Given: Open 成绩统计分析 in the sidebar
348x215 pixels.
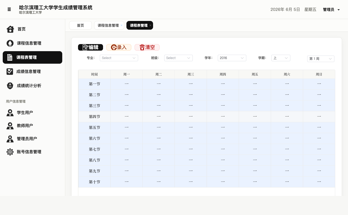Looking at the screenshot, I should 32,86.
